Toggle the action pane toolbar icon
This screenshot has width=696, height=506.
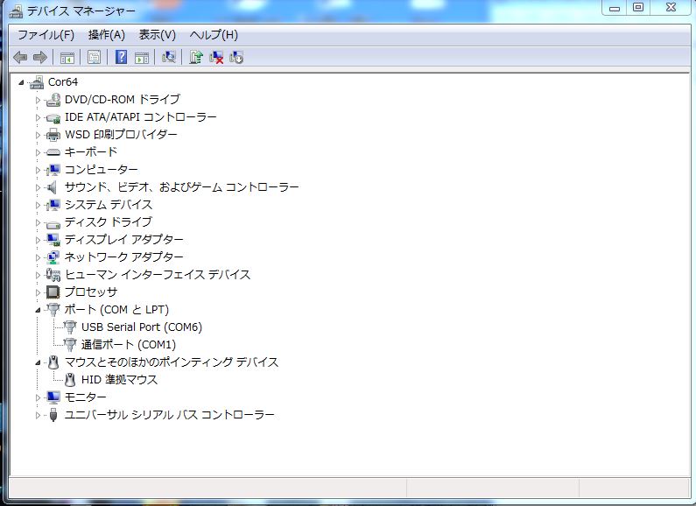click(x=142, y=57)
